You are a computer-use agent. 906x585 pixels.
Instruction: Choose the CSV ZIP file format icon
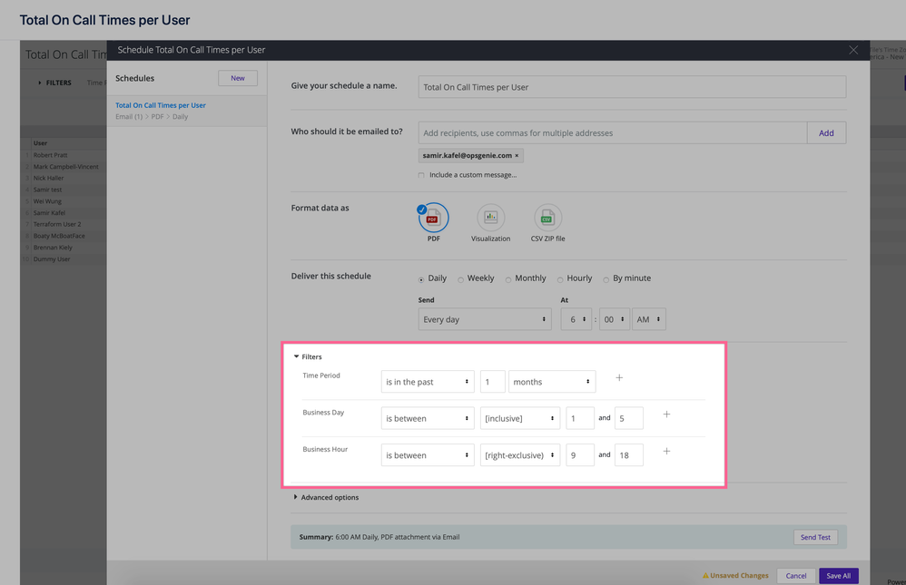(x=547, y=218)
